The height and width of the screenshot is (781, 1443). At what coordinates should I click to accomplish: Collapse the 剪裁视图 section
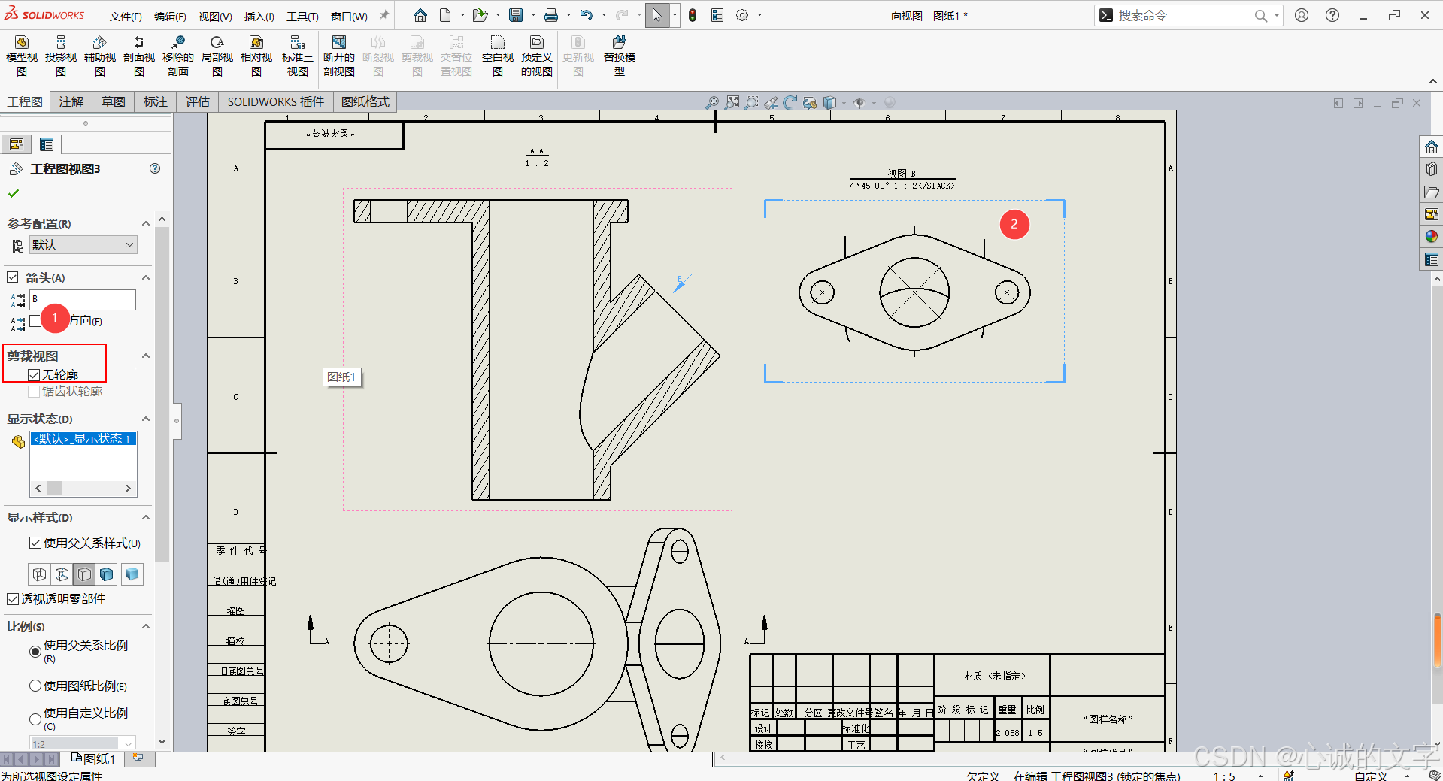point(146,356)
